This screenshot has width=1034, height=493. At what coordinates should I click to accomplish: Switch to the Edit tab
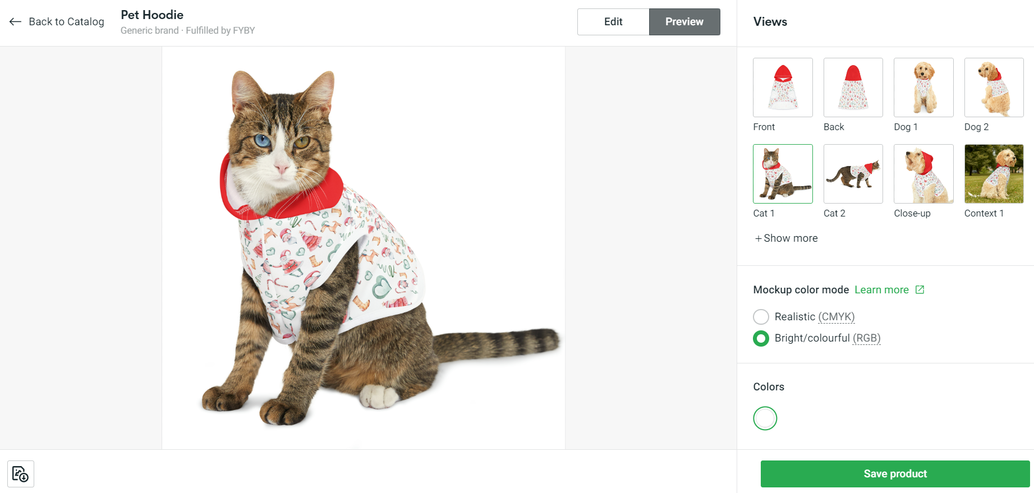click(x=613, y=21)
